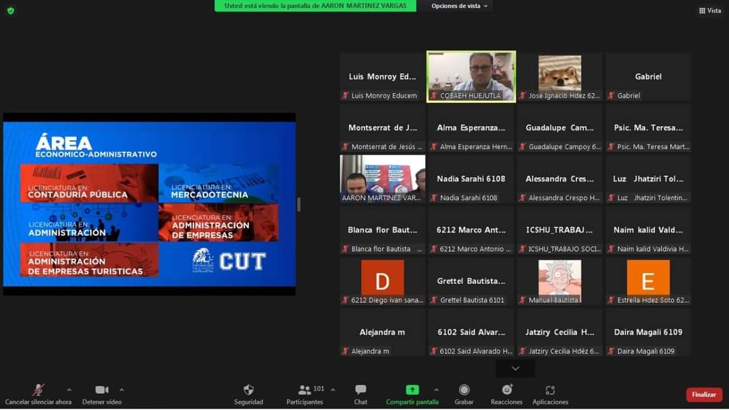Open the Reacciones menu
This screenshot has height=410, width=729.
coord(506,390)
